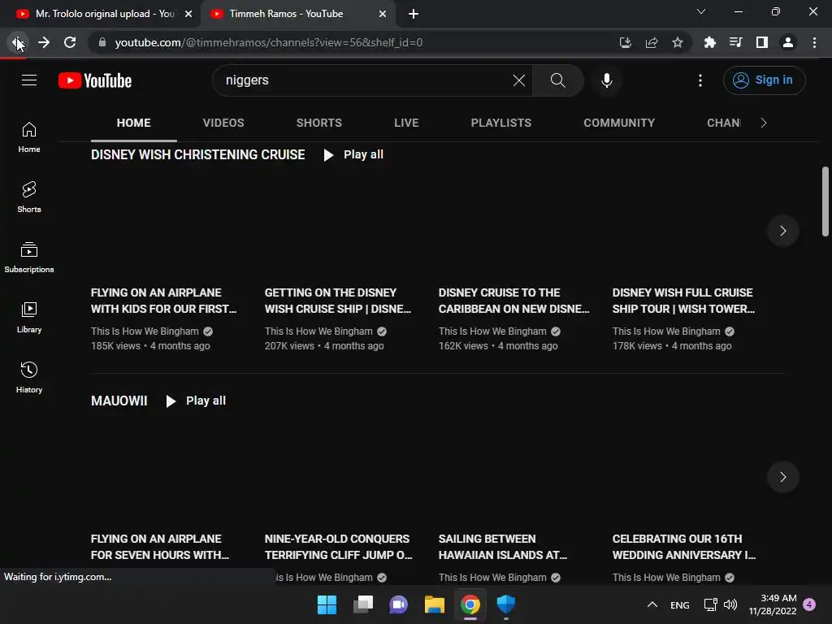Open Task View on taskbar
This screenshot has width=832, height=624.
363,604
